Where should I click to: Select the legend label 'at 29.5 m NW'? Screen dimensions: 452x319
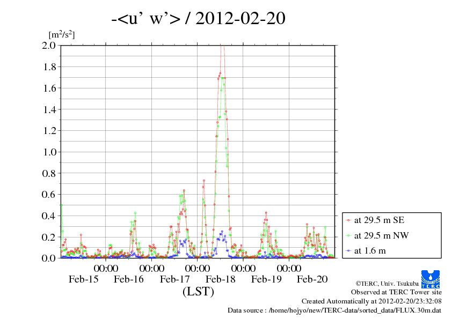coord(381,235)
